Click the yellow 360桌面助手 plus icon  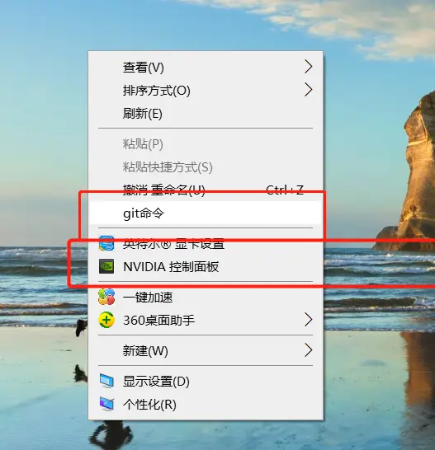pyautogui.click(x=106, y=320)
